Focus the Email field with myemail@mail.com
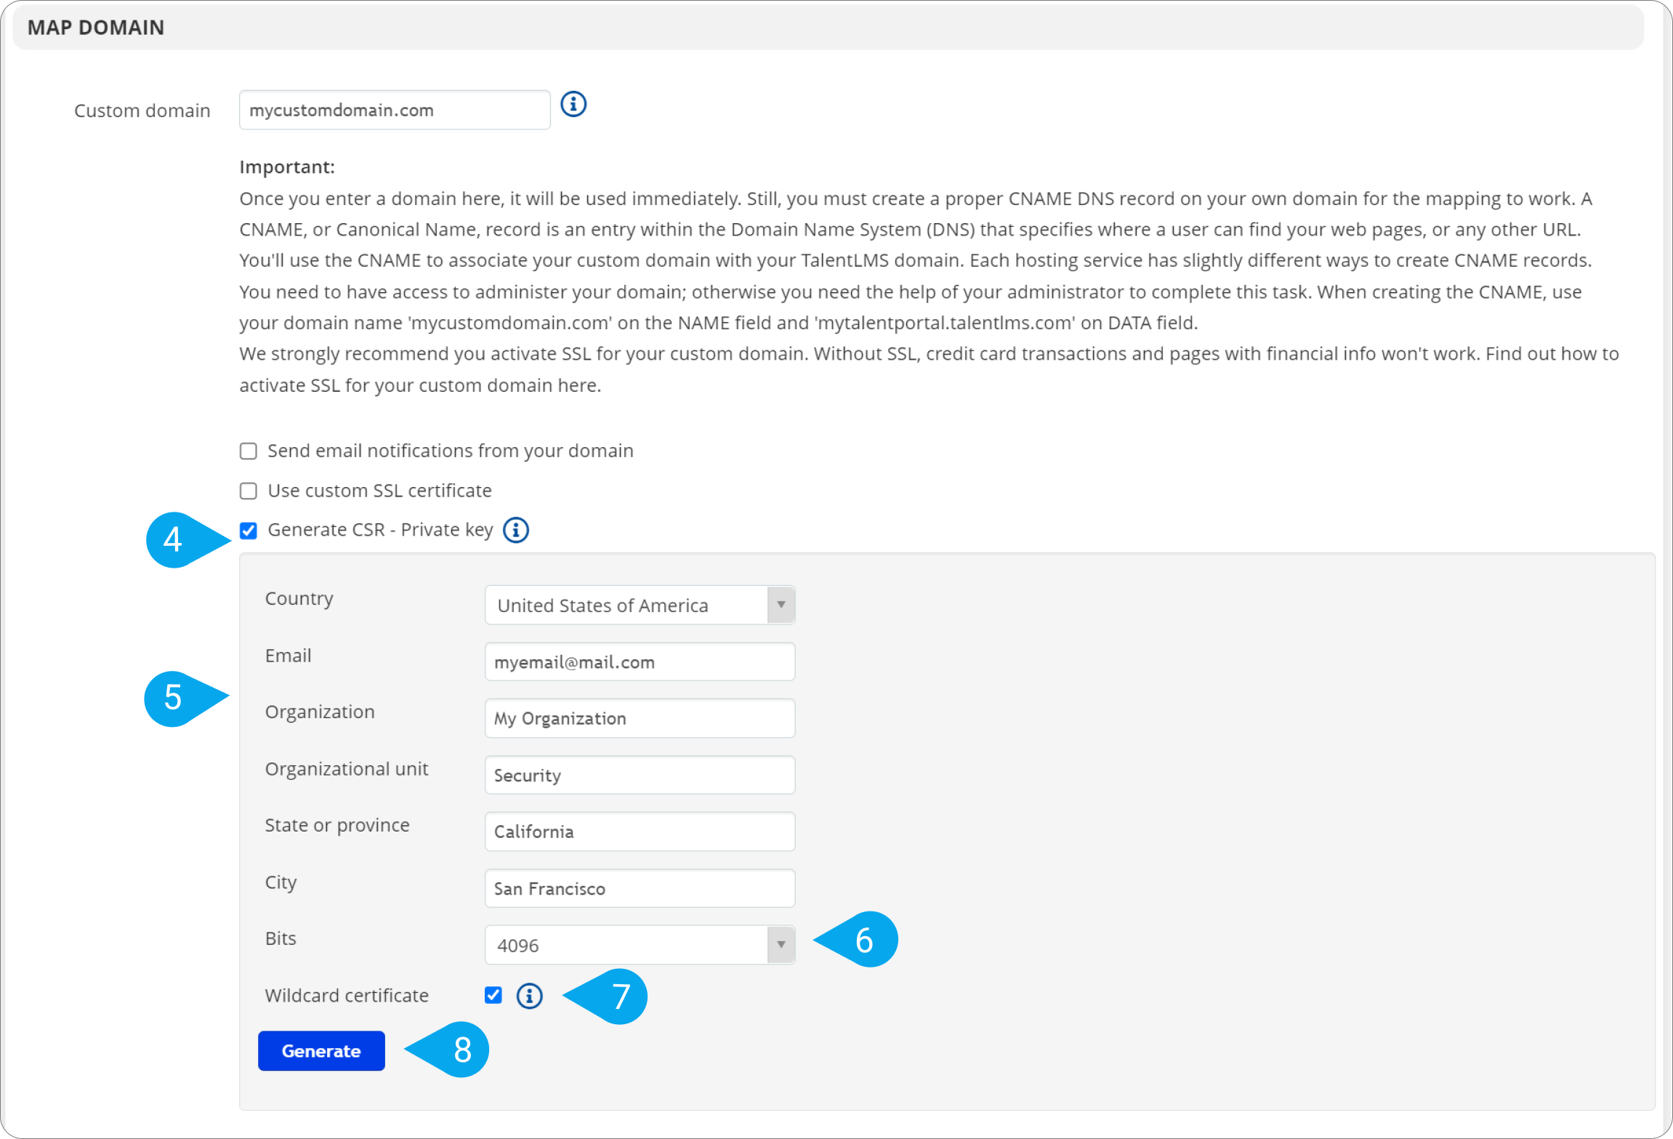This screenshot has width=1673, height=1139. 640,661
